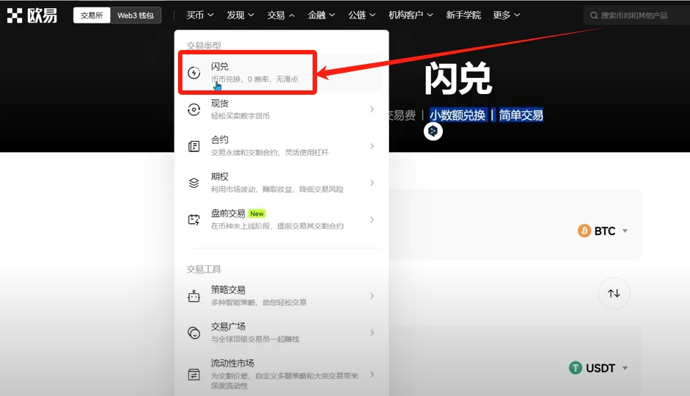This screenshot has width=690, height=396.
Task: Click the Tether USDT coin icon
Action: click(x=575, y=368)
